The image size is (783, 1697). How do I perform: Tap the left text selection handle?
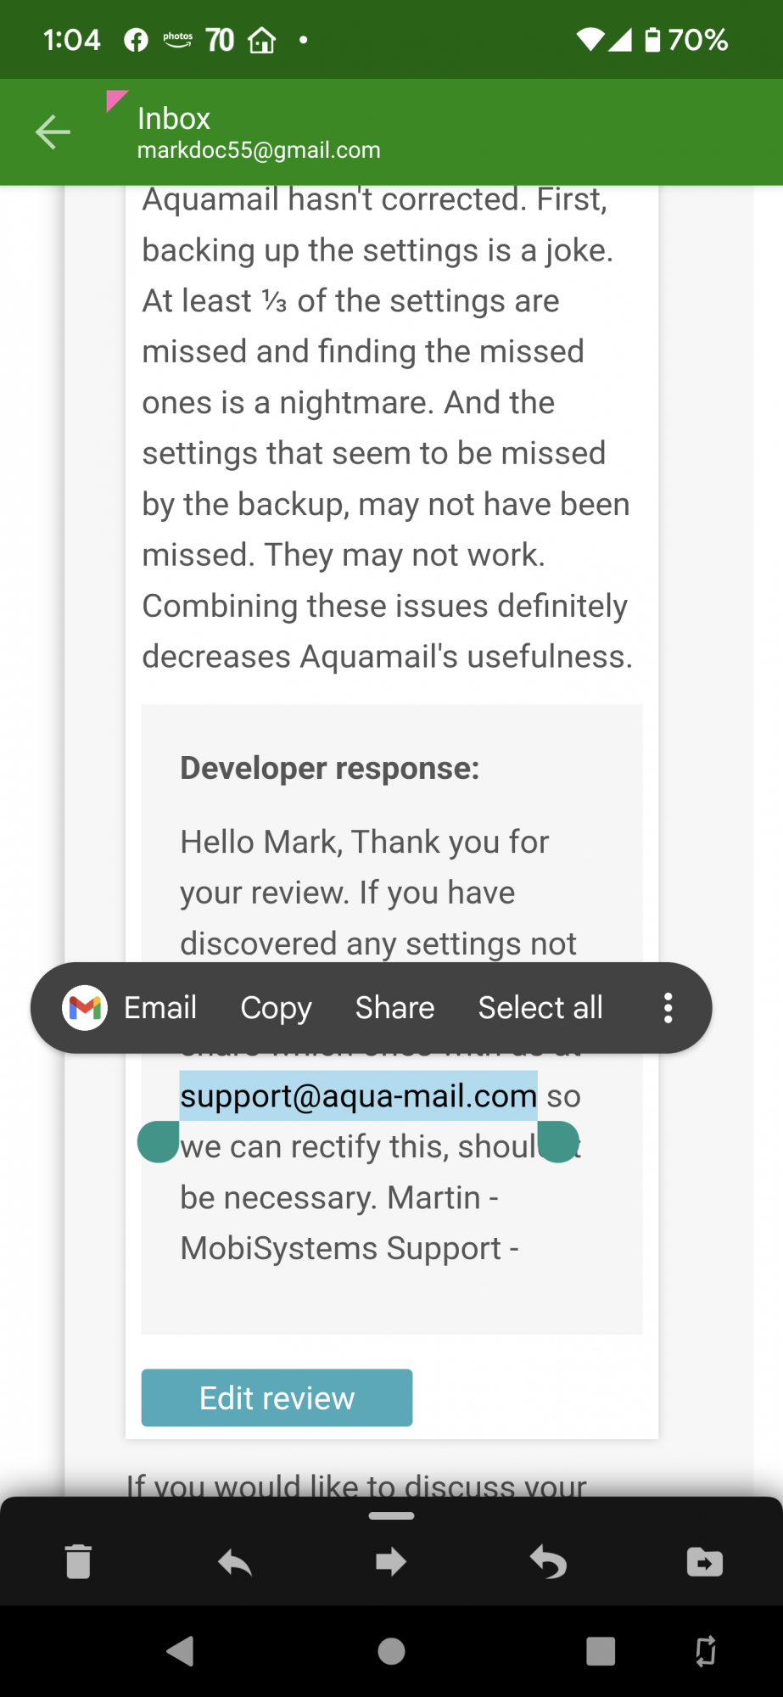click(x=159, y=1141)
